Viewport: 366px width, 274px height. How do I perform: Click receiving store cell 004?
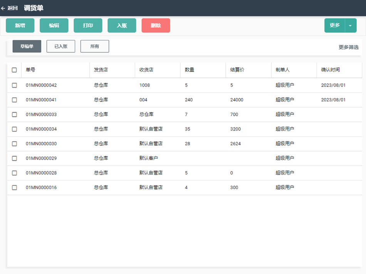[x=143, y=100]
